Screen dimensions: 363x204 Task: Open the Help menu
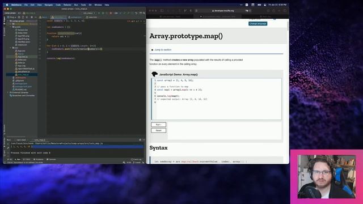pos(107,5)
